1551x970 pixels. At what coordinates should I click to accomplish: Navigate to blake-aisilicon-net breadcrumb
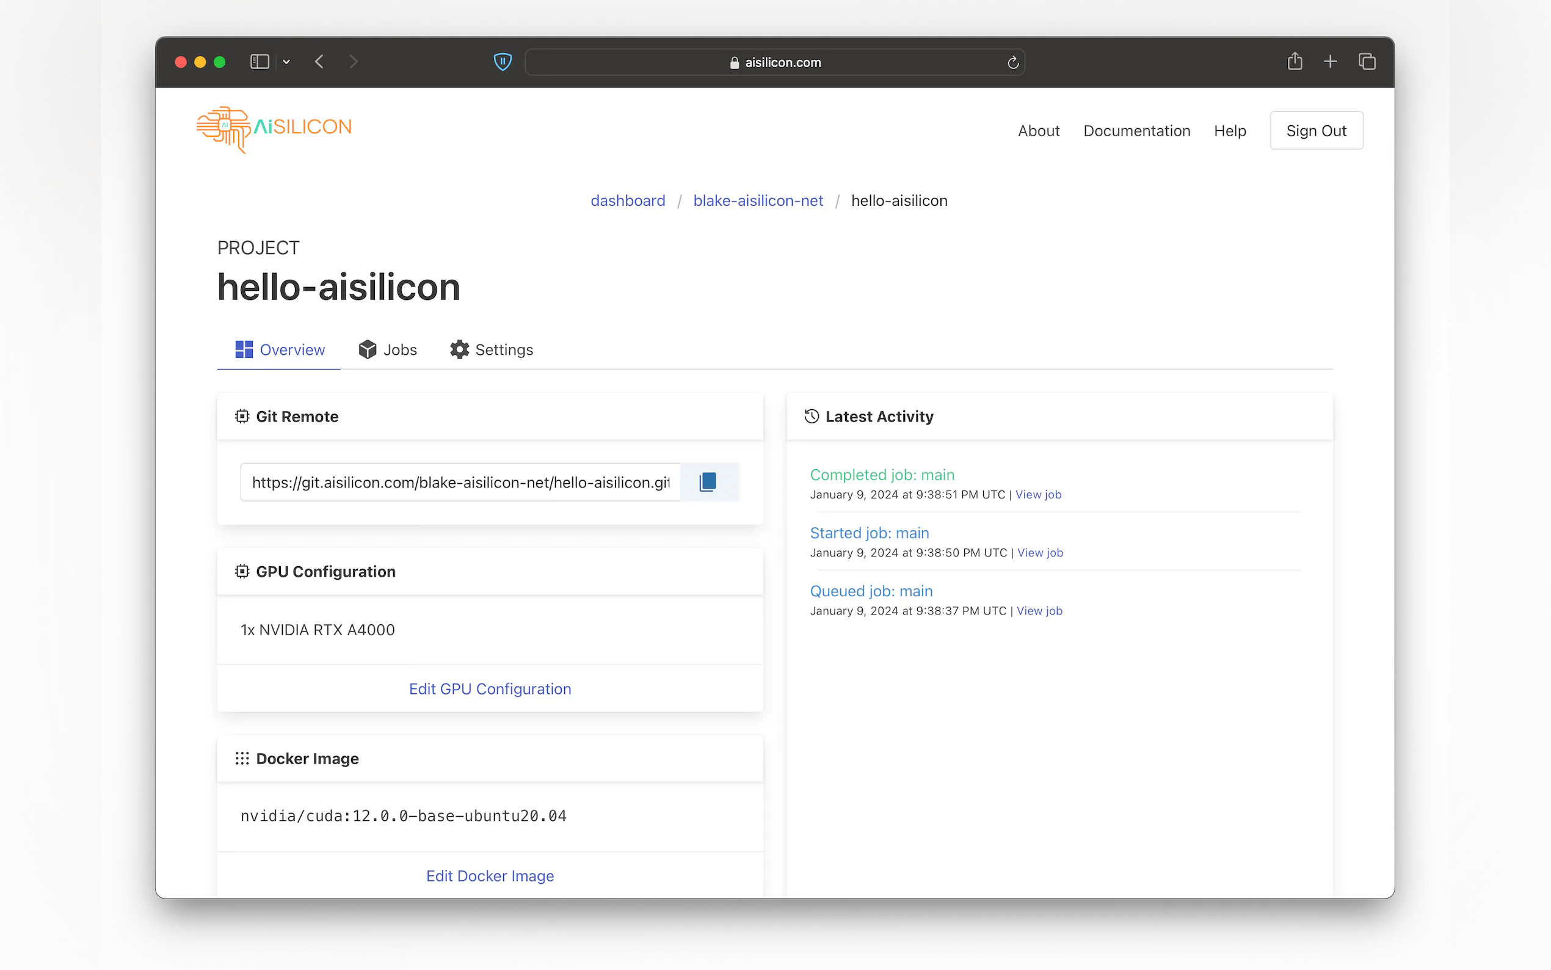[x=758, y=201]
